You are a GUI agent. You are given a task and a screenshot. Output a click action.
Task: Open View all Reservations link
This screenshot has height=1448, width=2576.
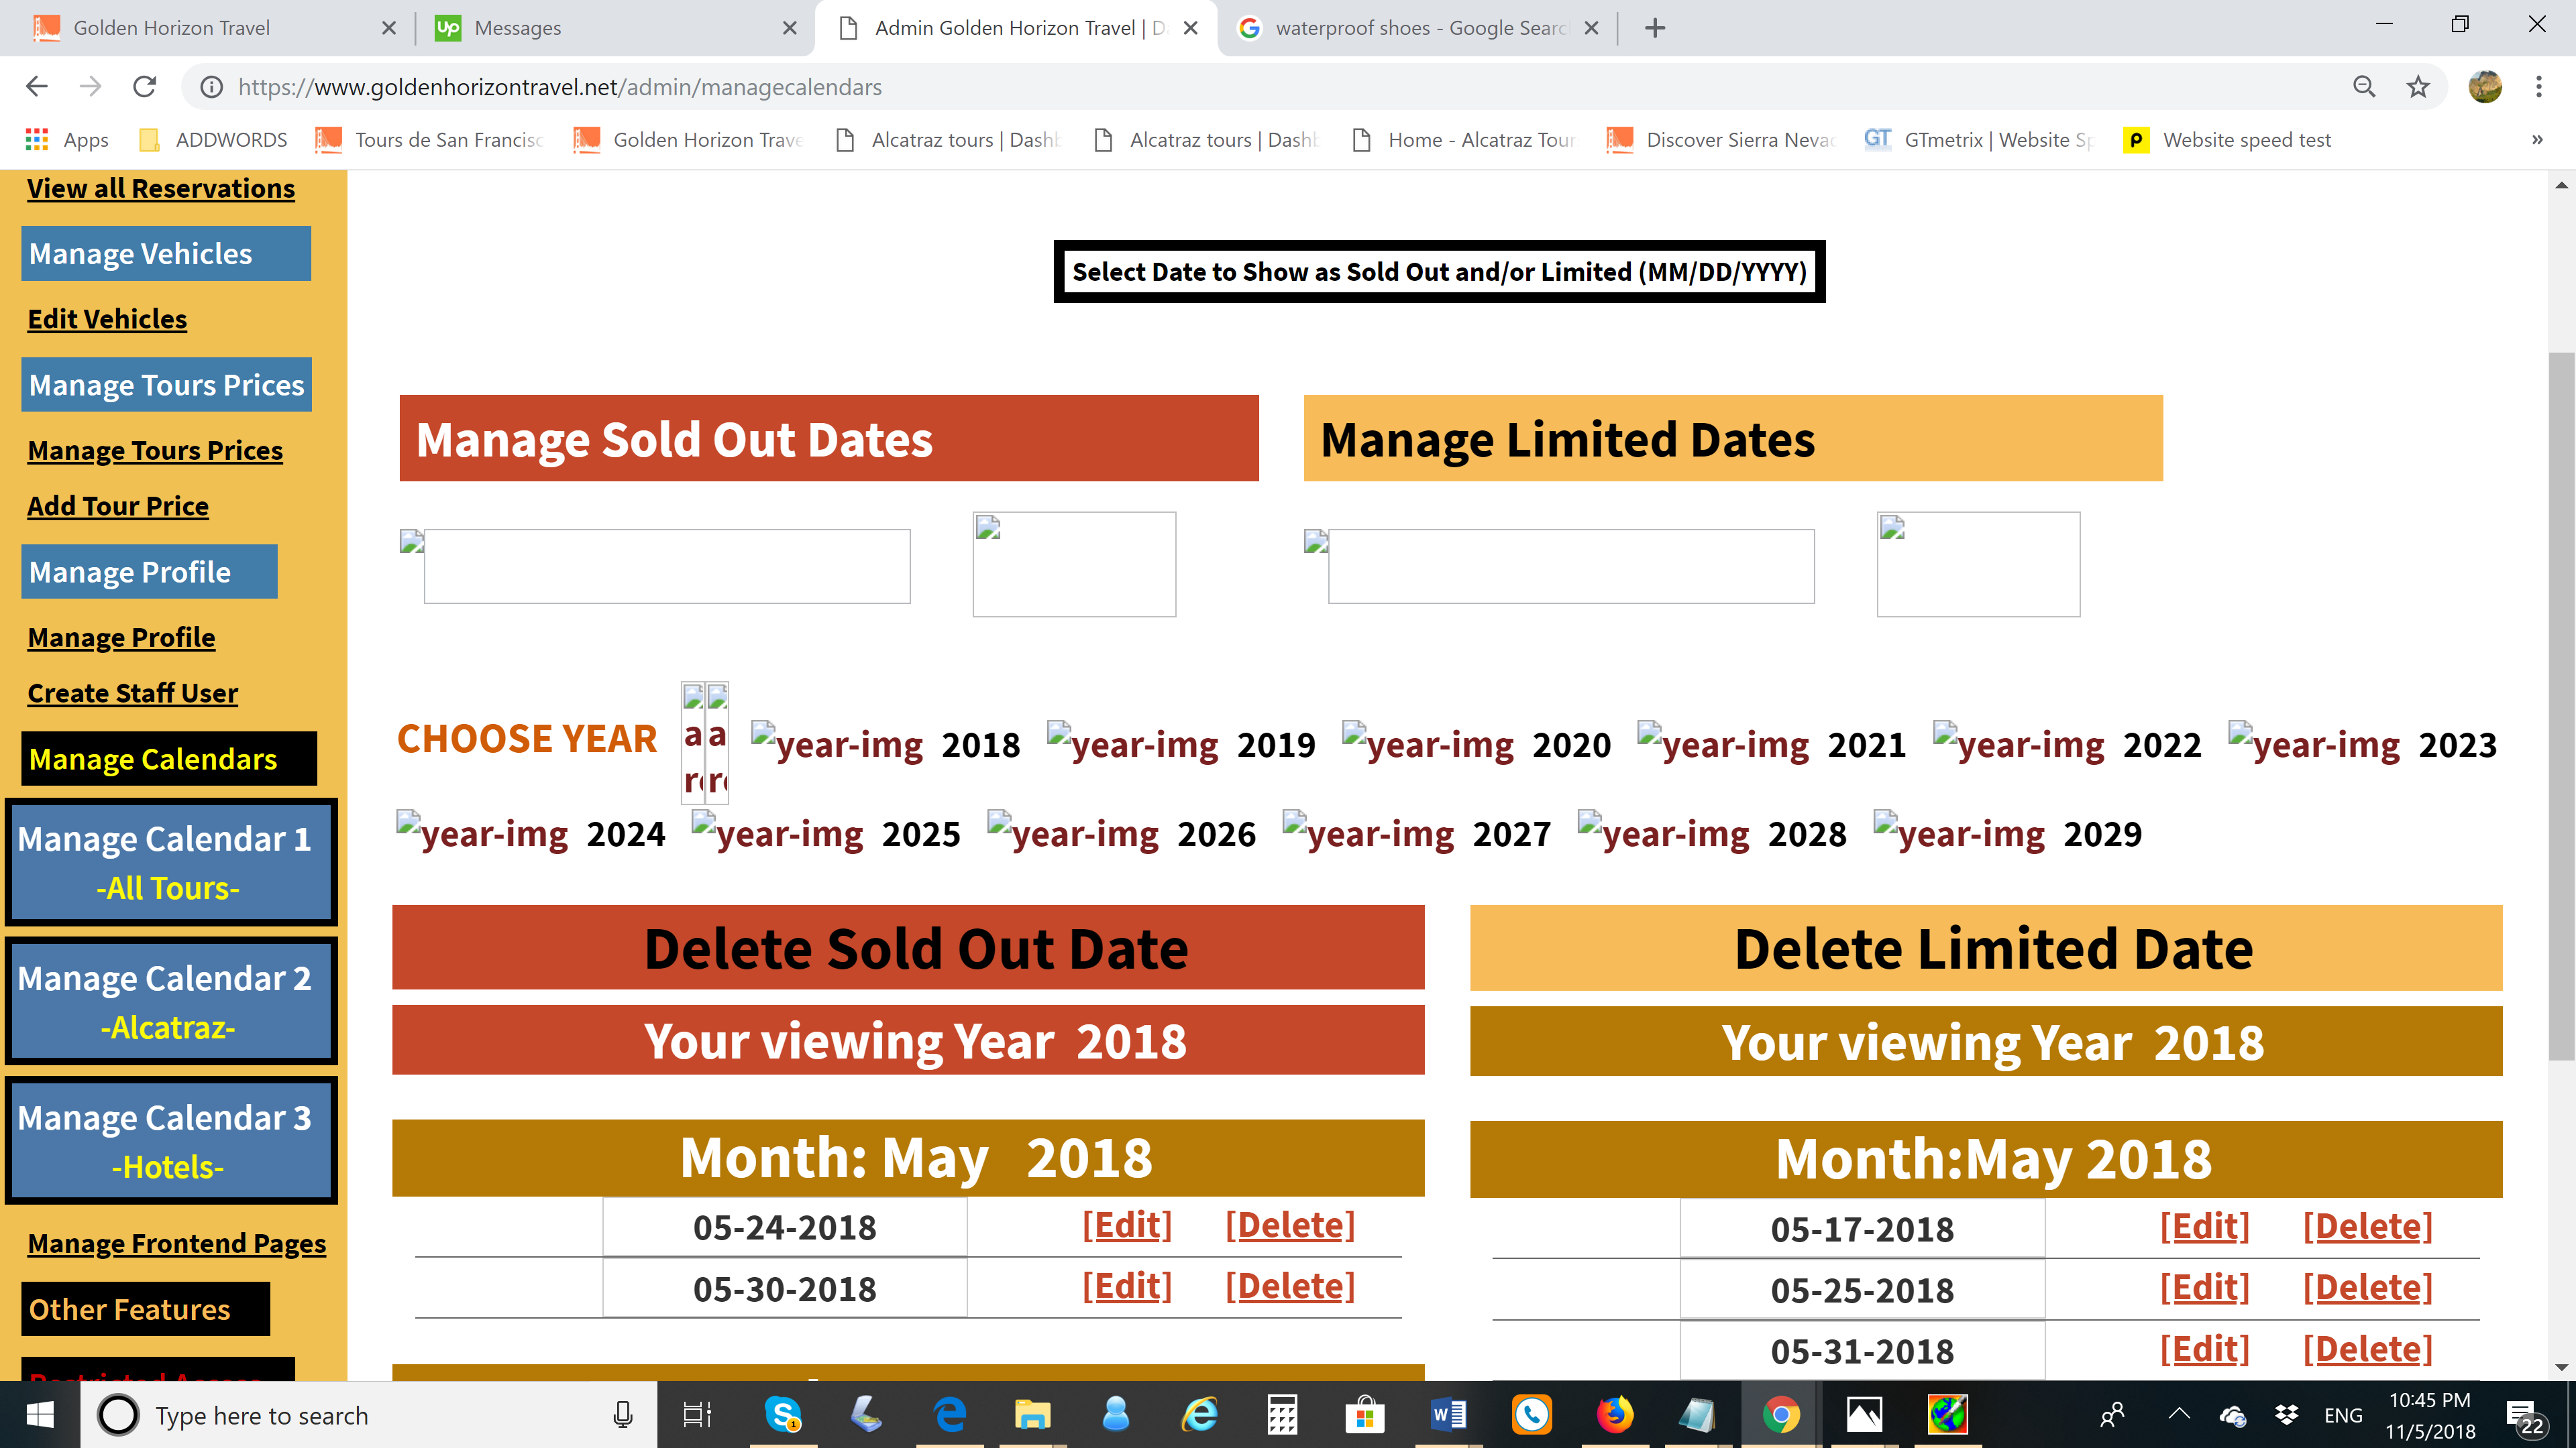tap(161, 189)
